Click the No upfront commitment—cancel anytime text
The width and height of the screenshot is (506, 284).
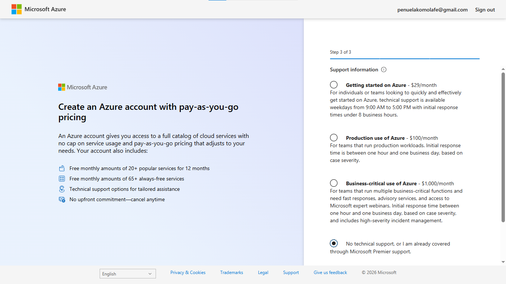[x=117, y=199]
